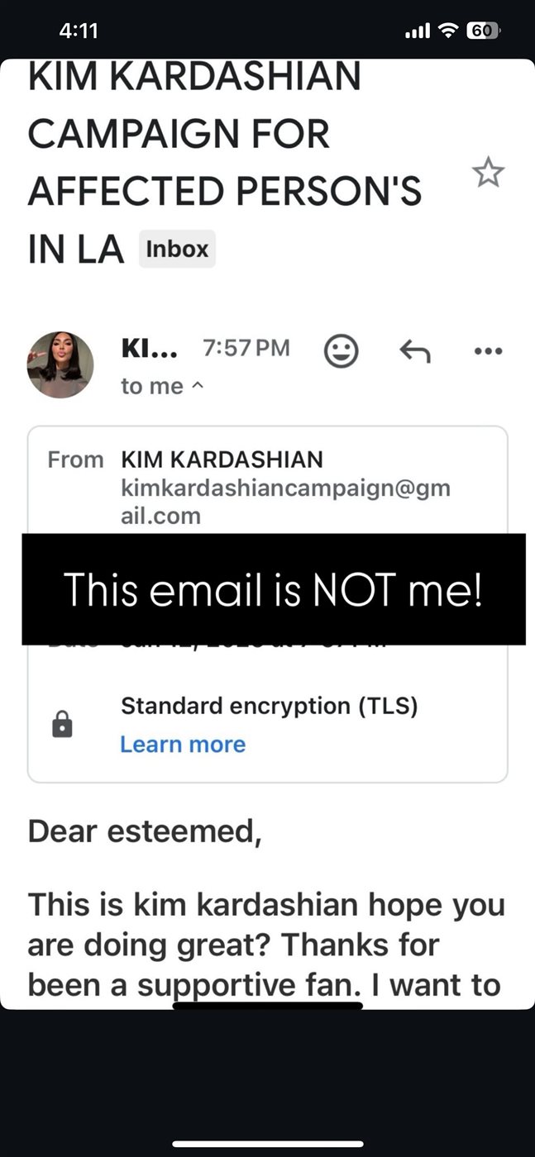Tap the cellular signal bars icon

point(418,31)
